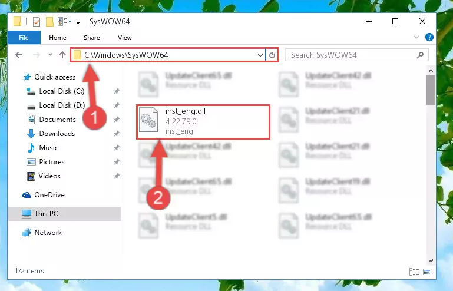This screenshot has height=291, width=453.
Task: Click the inst_eng.dll gear file icon
Action: coord(148,120)
